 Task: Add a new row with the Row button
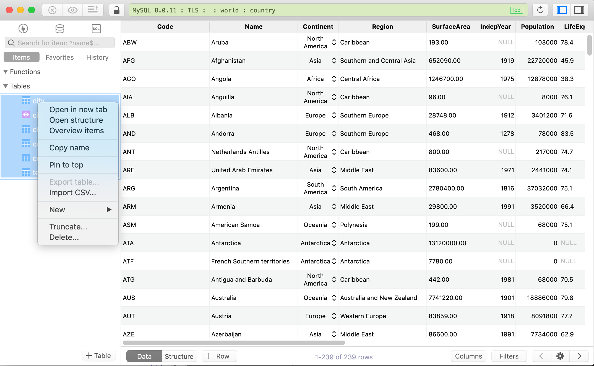[x=219, y=356]
